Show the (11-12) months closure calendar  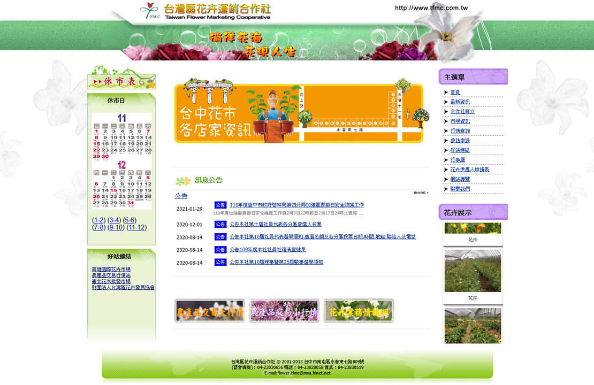pyautogui.click(x=136, y=227)
